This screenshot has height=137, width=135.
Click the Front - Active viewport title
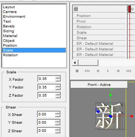(99, 85)
